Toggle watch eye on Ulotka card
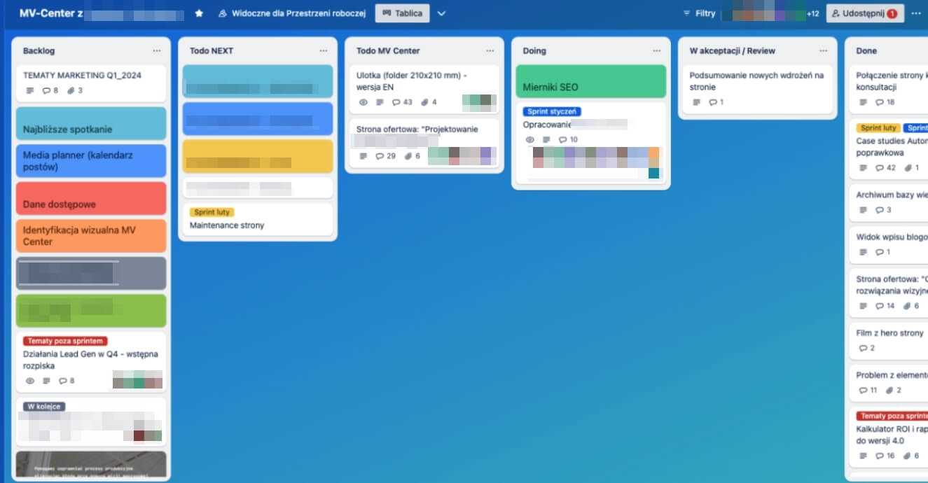The width and height of the screenshot is (928, 483). click(x=363, y=102)
